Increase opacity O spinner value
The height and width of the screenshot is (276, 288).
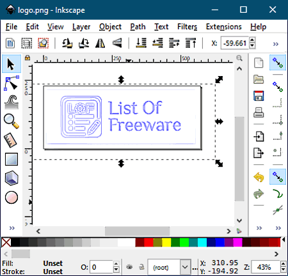pos(116,264)
